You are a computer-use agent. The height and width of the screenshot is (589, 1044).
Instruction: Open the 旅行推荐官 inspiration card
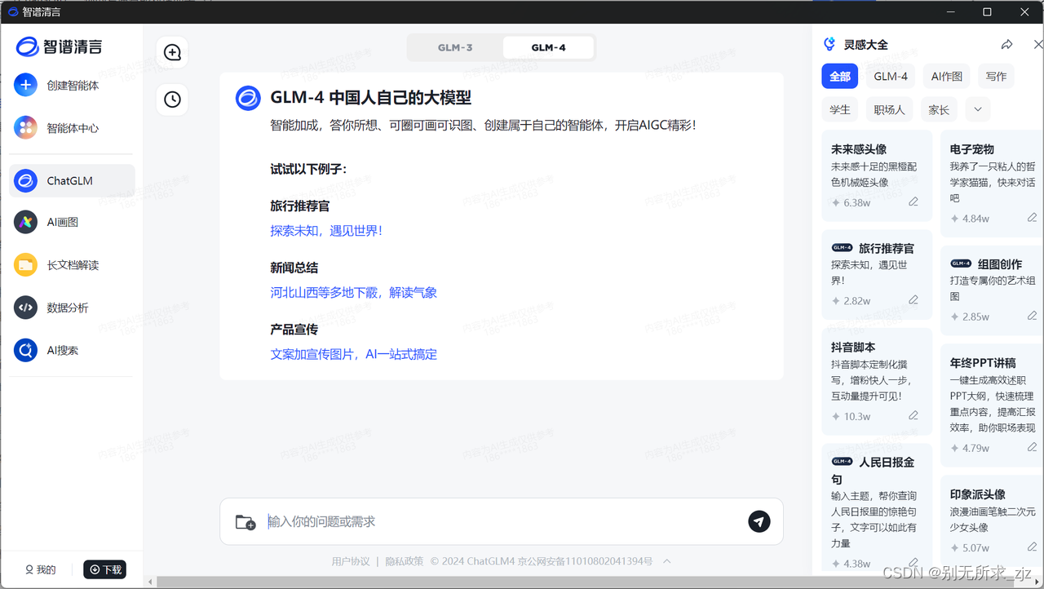click(877, 274)
